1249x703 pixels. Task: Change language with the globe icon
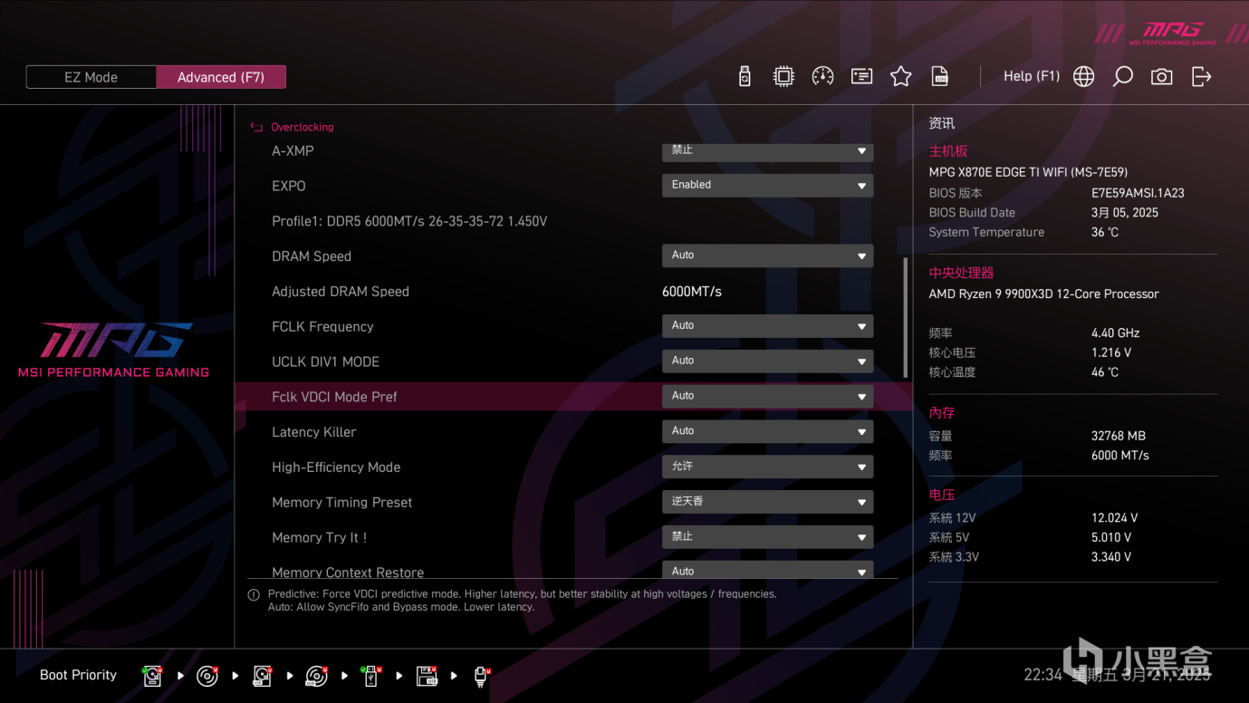[1083, 77]
